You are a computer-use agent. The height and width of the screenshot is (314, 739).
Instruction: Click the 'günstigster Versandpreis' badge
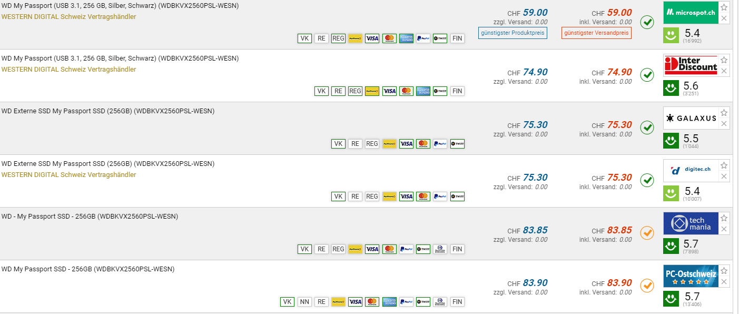coord(596,33)
